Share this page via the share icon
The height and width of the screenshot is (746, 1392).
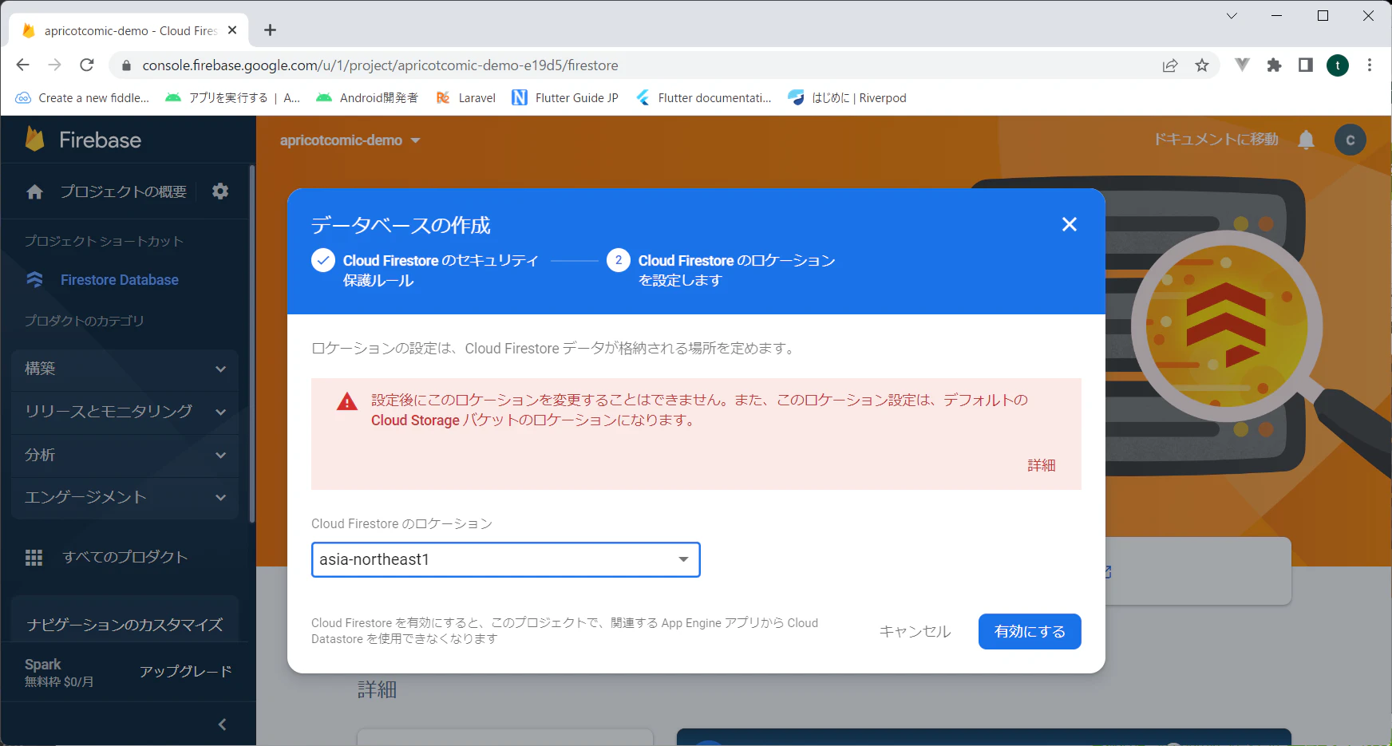1170,65
